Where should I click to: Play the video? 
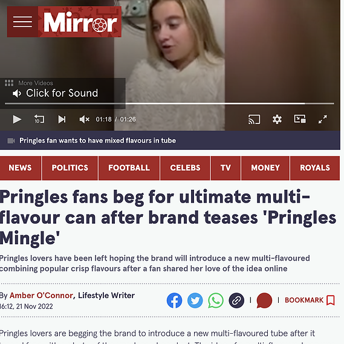[17, 120]
